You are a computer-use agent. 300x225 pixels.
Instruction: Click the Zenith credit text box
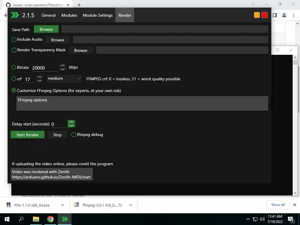52,174
